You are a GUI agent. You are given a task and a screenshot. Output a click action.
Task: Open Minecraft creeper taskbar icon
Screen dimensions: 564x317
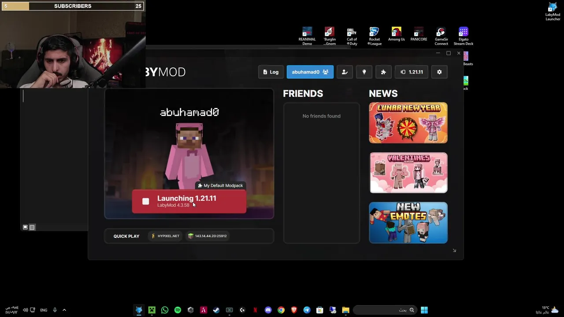tap(152, 310)
